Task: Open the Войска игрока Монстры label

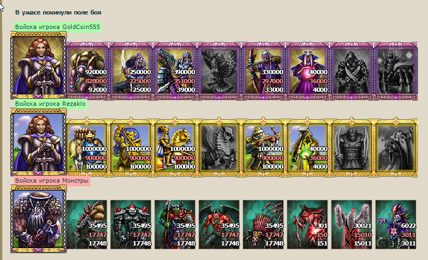Action: 52,180
